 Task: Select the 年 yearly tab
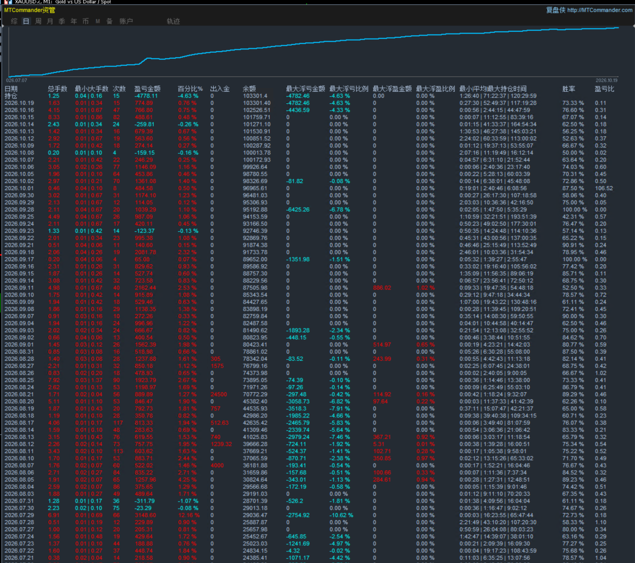click(74, 21)
